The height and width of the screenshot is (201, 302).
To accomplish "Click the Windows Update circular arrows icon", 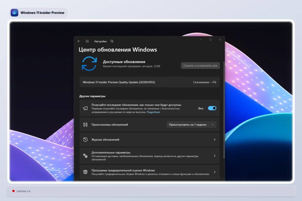I will coord(90,64).
